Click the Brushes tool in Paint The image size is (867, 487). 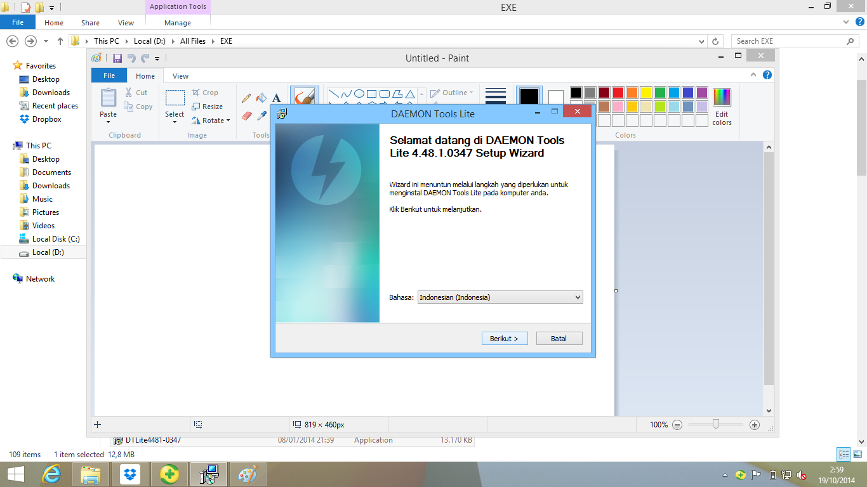tap(305, 96)
